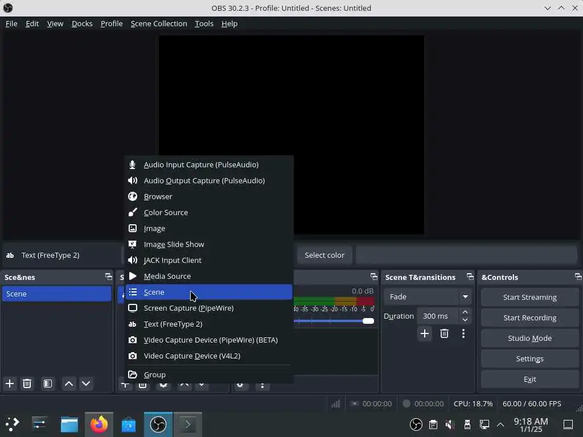Remove selected scene trash icon
583x437 pixels.
[27, 384]
